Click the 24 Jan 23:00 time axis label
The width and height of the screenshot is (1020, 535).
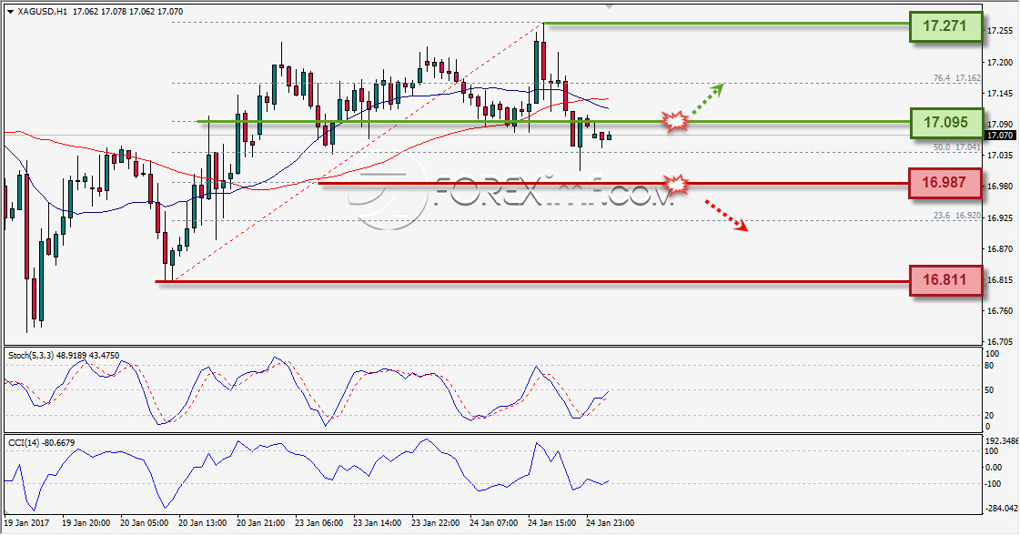tap(611, 522)
